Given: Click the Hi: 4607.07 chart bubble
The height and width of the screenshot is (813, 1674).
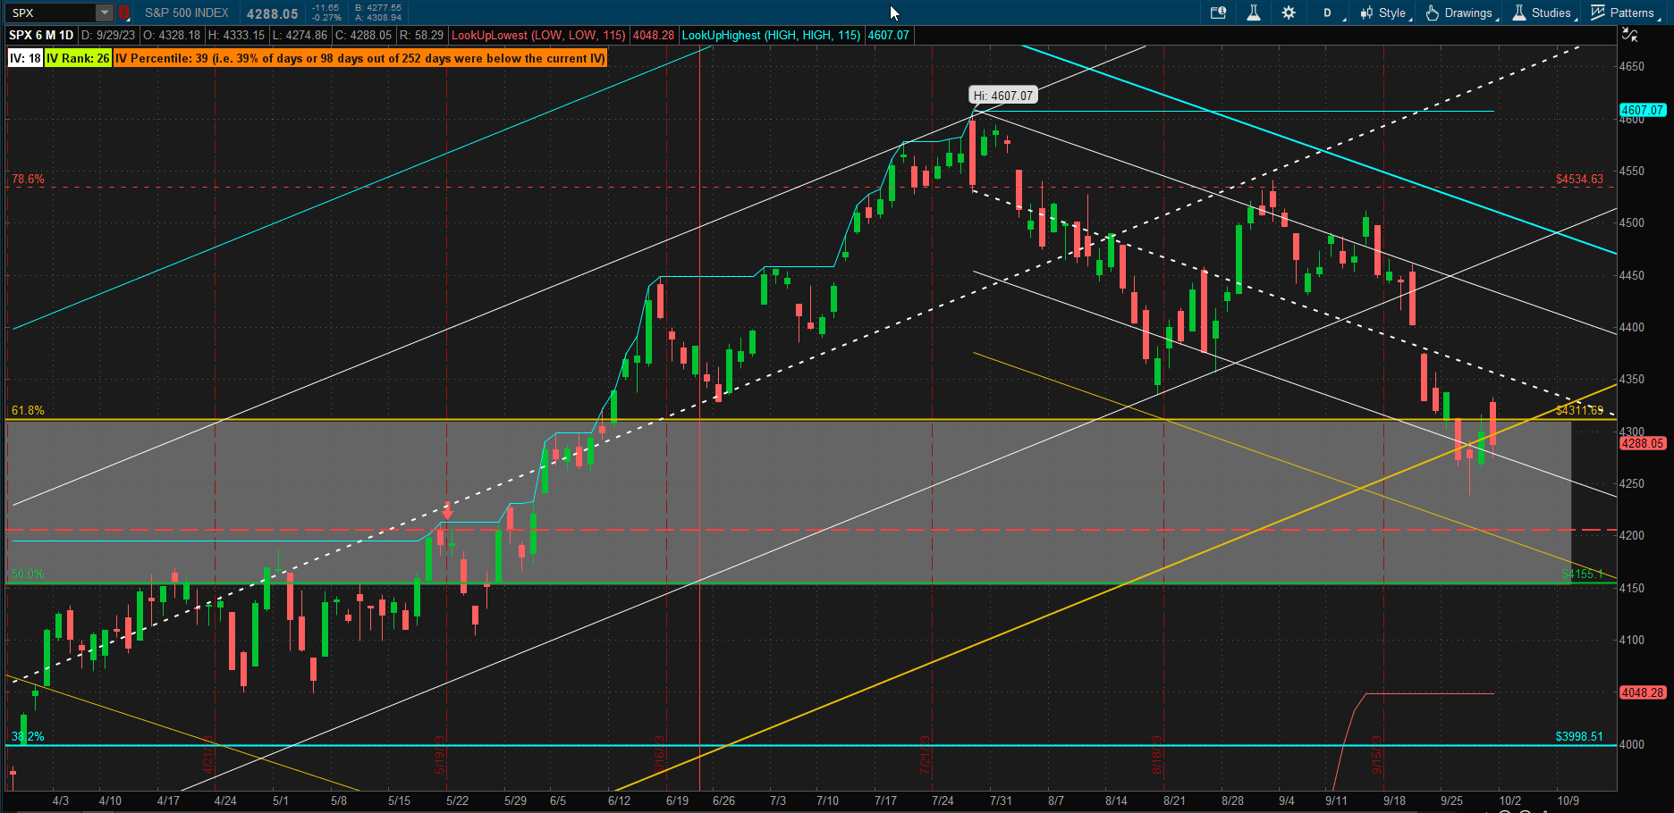Looking at the screenshot, I should pos(1003,96).
